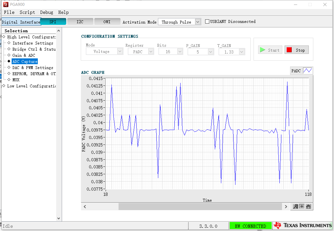Click the y-axis bottom value 0.03775

[x=95, y=189]
